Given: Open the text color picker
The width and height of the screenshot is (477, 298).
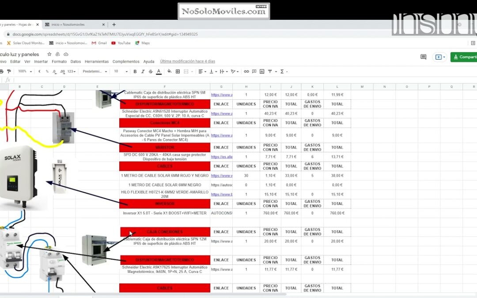Looking at the screenshot, I should pyautogui.click(x=159, y=72).
